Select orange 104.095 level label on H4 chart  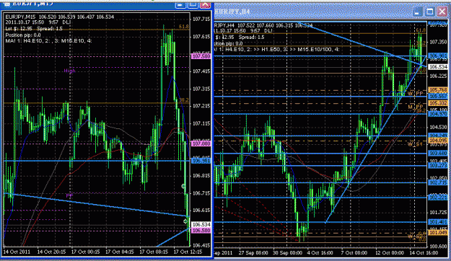[438, 141]
